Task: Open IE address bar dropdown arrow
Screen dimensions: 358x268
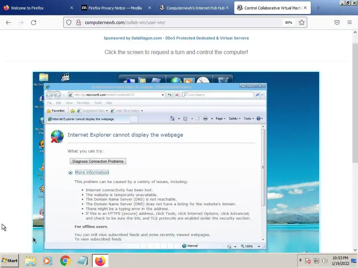Action: 163,95
